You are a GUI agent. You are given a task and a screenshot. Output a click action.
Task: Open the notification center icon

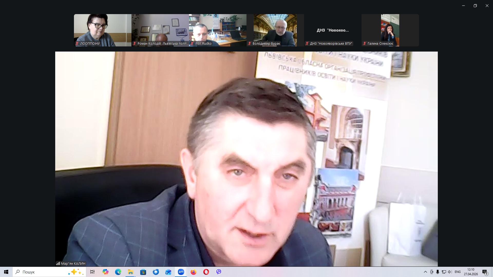[485, 272]
